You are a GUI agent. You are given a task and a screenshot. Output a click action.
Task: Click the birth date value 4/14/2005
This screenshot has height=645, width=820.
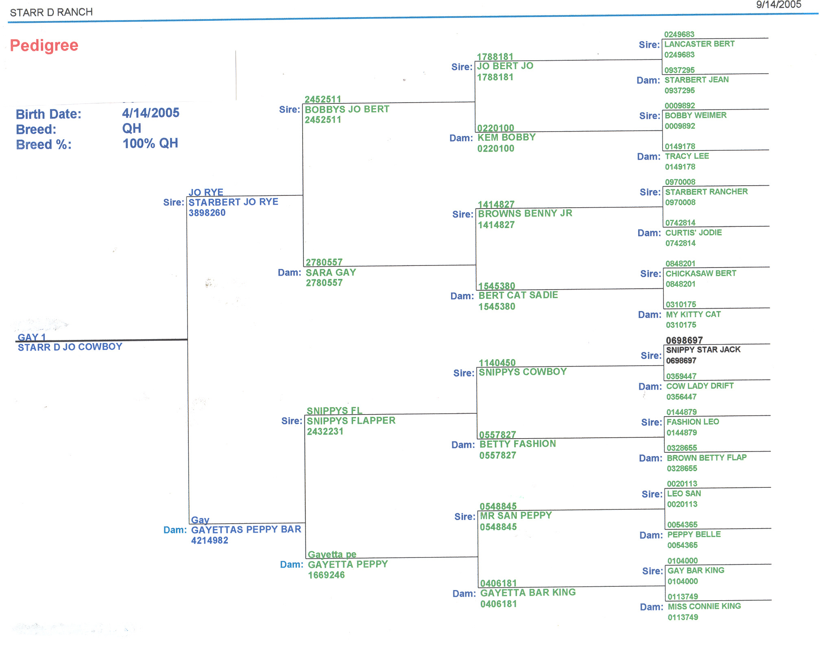click(150, 113)
